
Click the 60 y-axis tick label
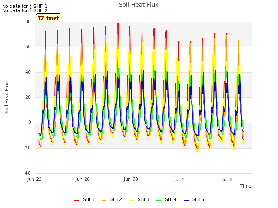tap(28, 46)
